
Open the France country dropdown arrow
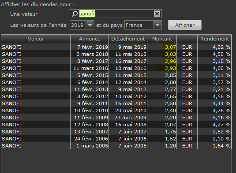(x=157, y=25)
